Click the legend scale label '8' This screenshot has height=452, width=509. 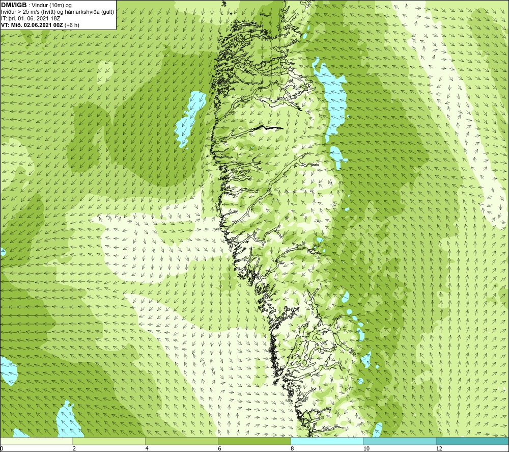point(293,449)
